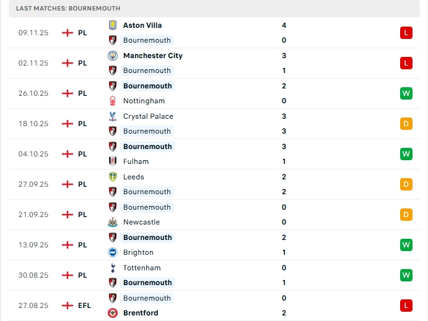
Task: Click the Nottingham Forest club crest
Action: (113, 101)
